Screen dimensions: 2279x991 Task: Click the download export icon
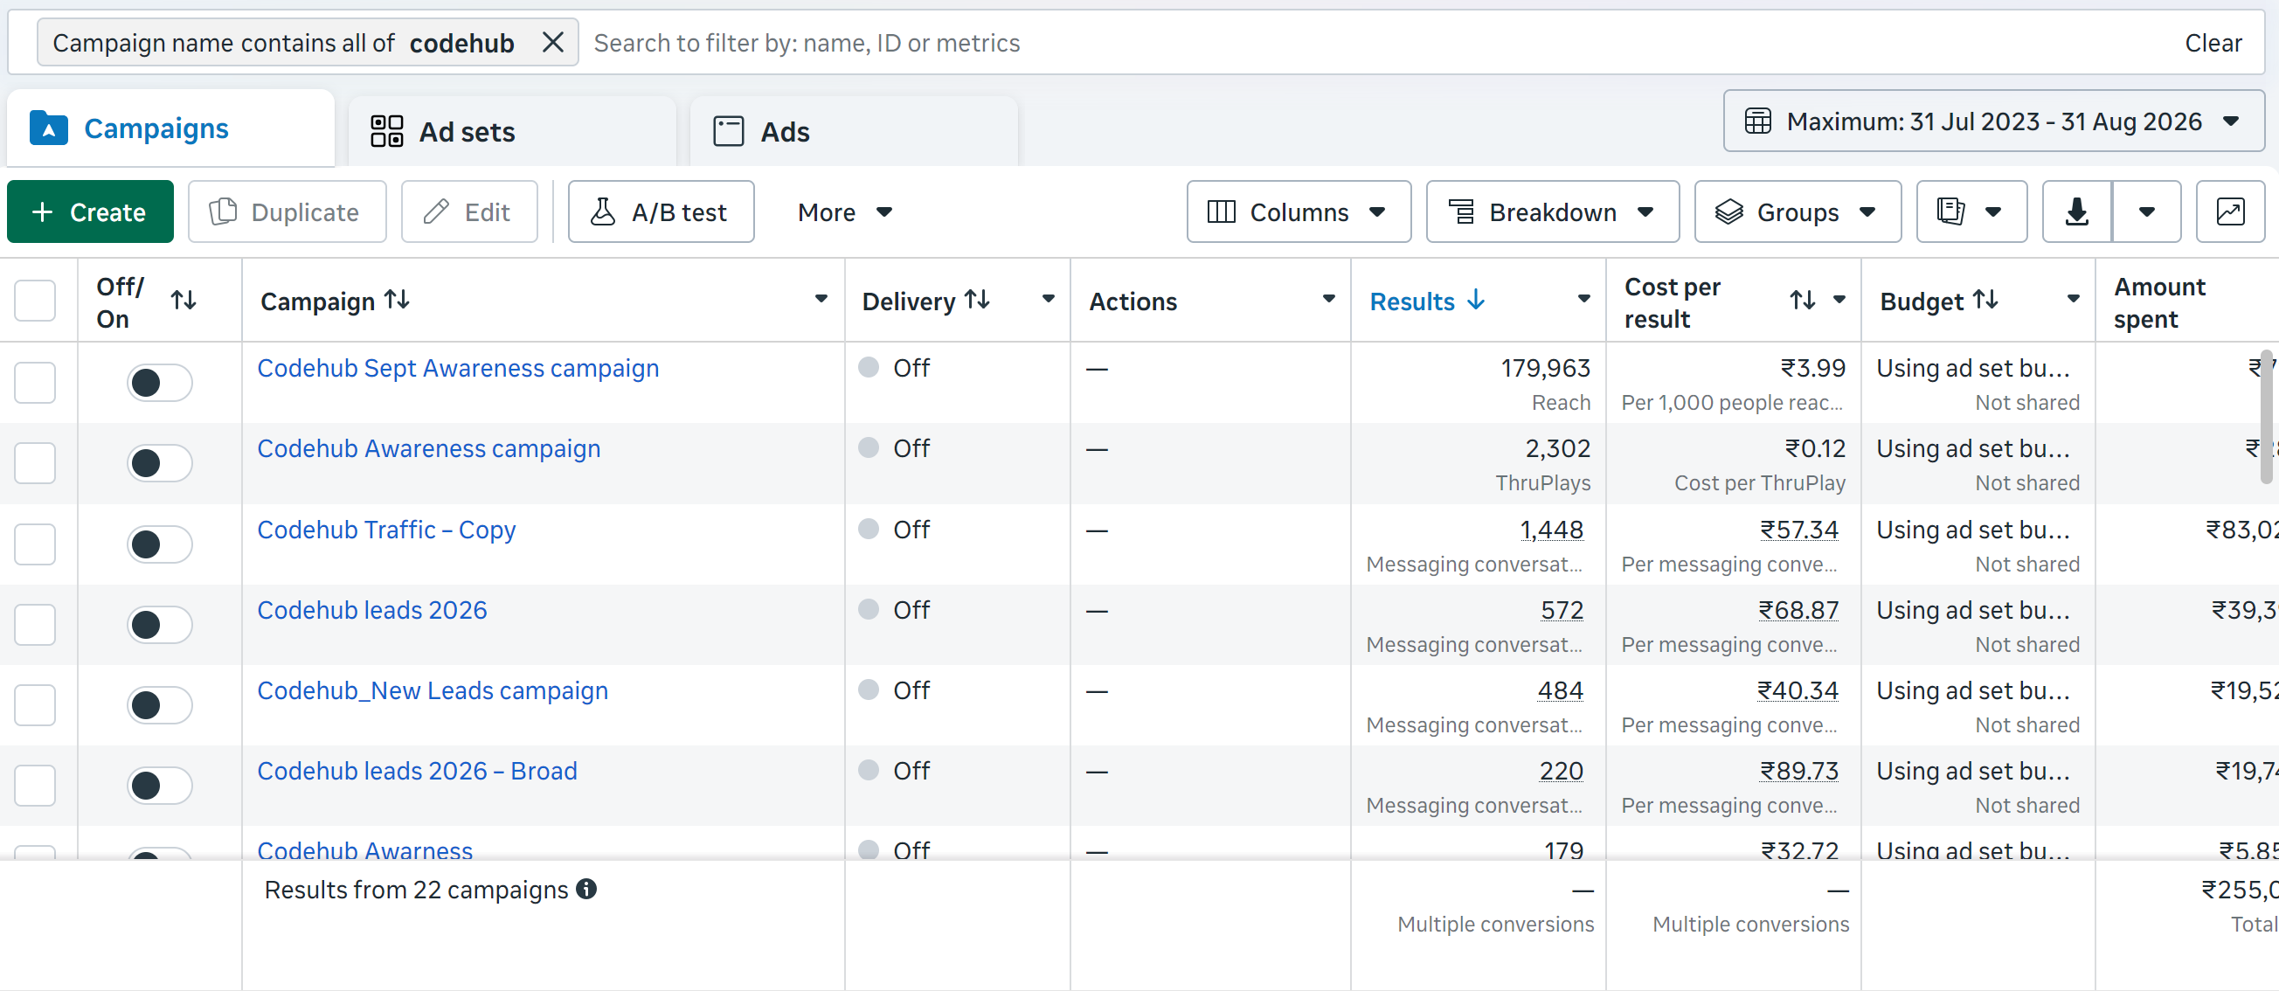[2076, 212]
